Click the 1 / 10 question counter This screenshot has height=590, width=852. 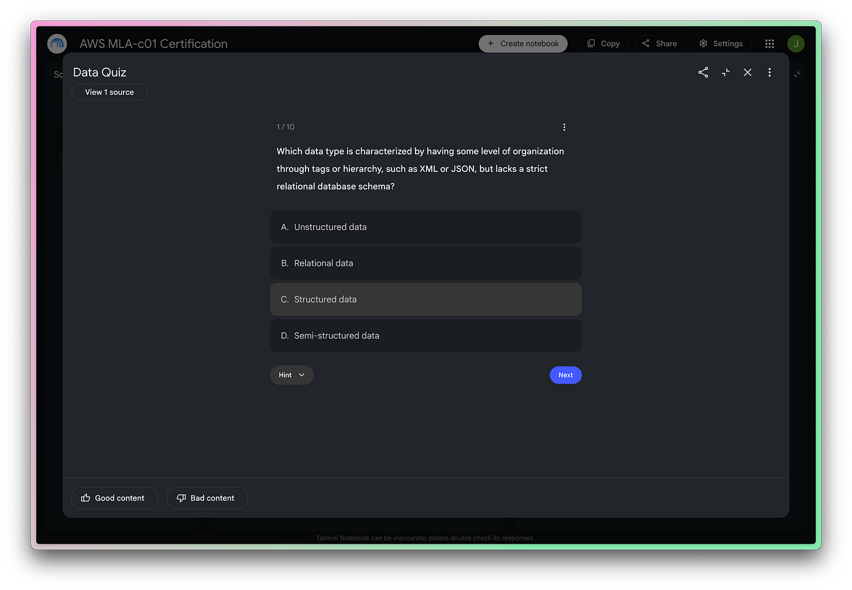[286, 127]
